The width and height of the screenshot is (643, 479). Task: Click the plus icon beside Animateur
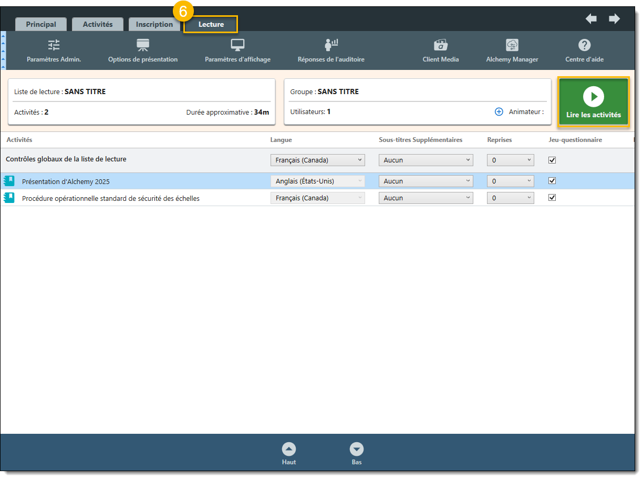tap(499, 112)
